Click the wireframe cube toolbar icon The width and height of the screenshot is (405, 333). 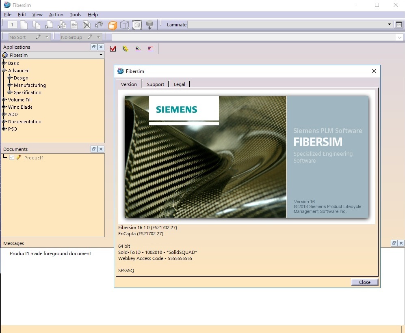(x=125, y=25)
